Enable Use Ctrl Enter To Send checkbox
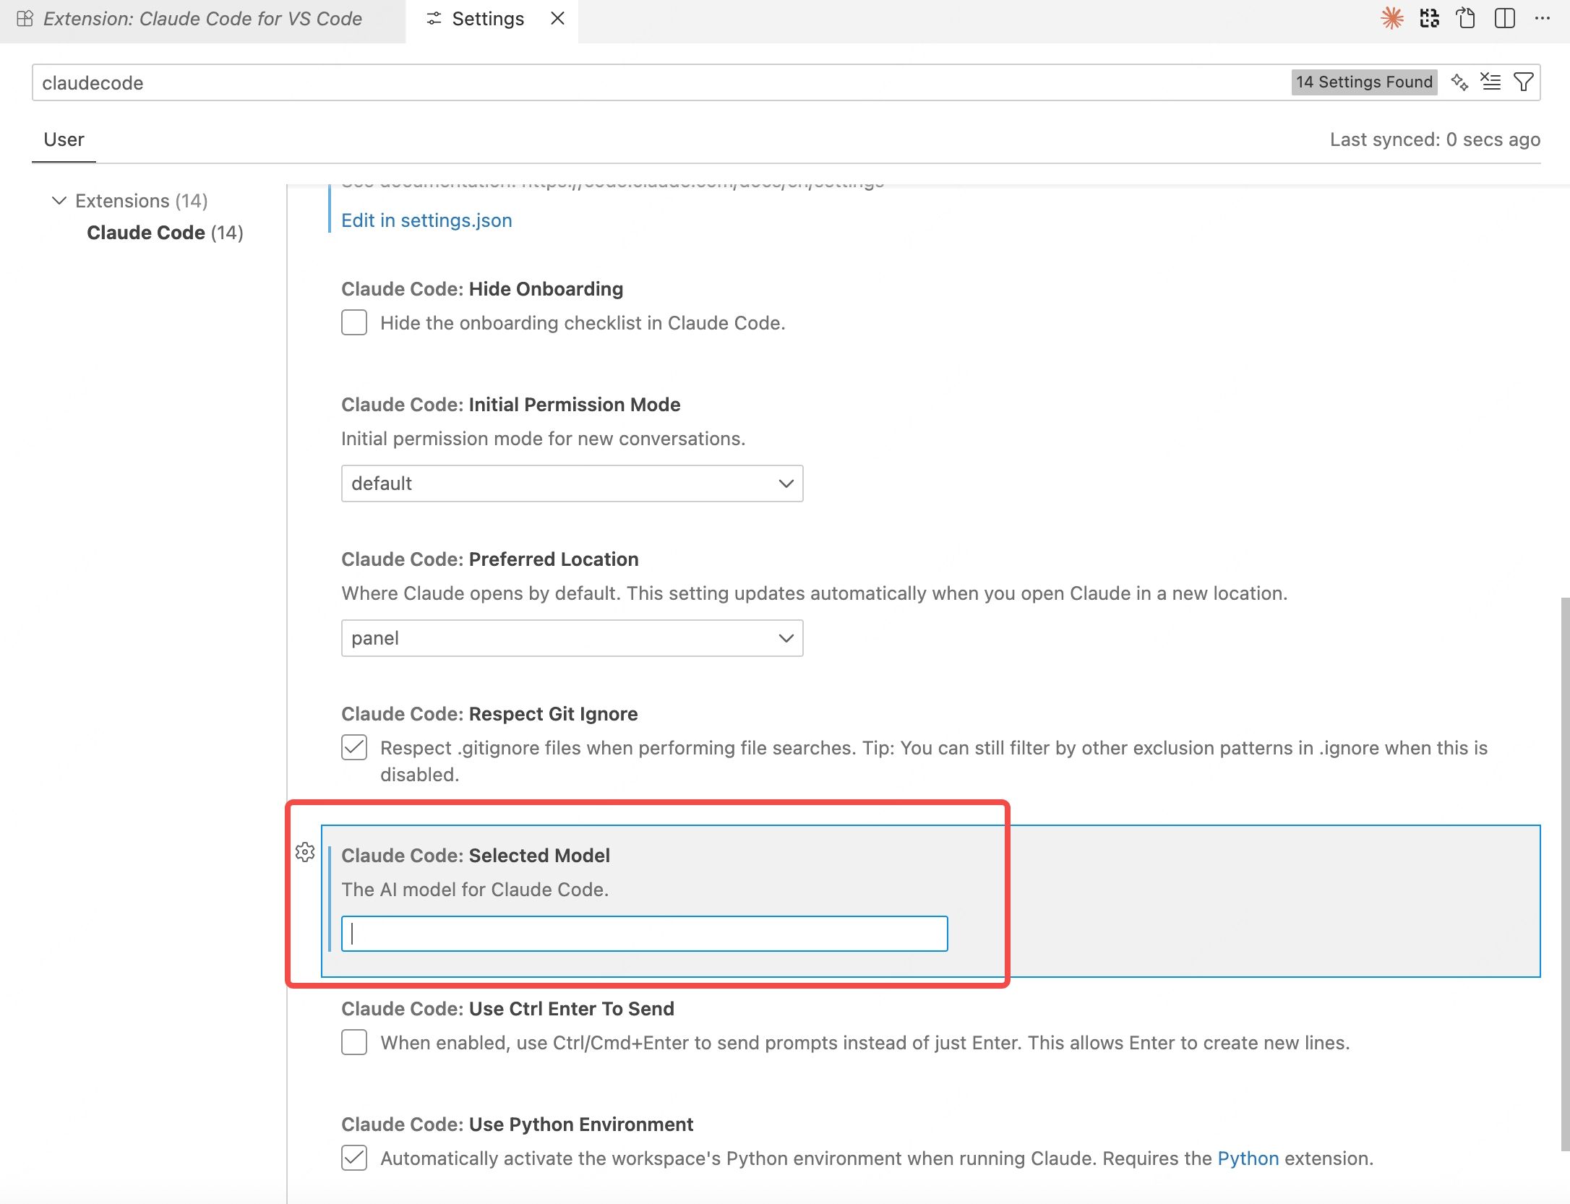Viewport: 1570px width, 1204px height. pos(354,1042)
